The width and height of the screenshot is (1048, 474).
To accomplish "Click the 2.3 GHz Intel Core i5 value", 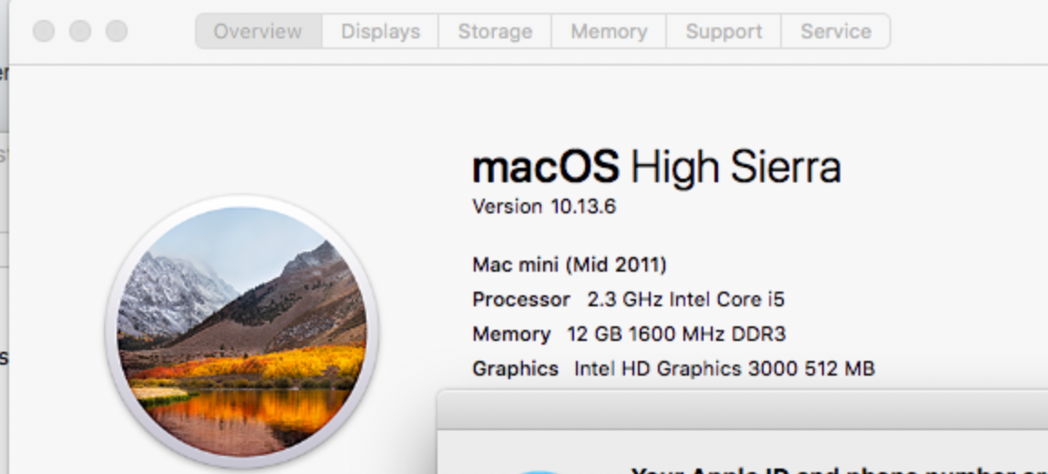I will (685, 299).
